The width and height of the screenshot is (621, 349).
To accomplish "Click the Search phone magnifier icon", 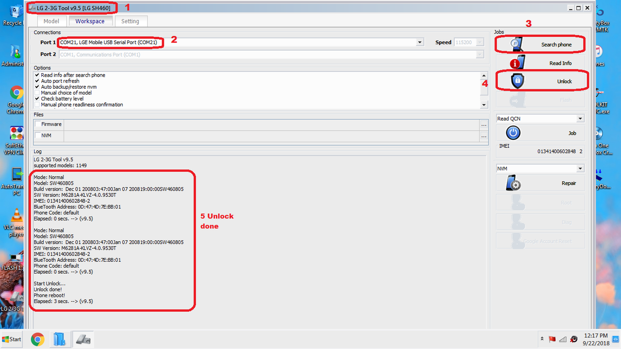I will 516,44.
